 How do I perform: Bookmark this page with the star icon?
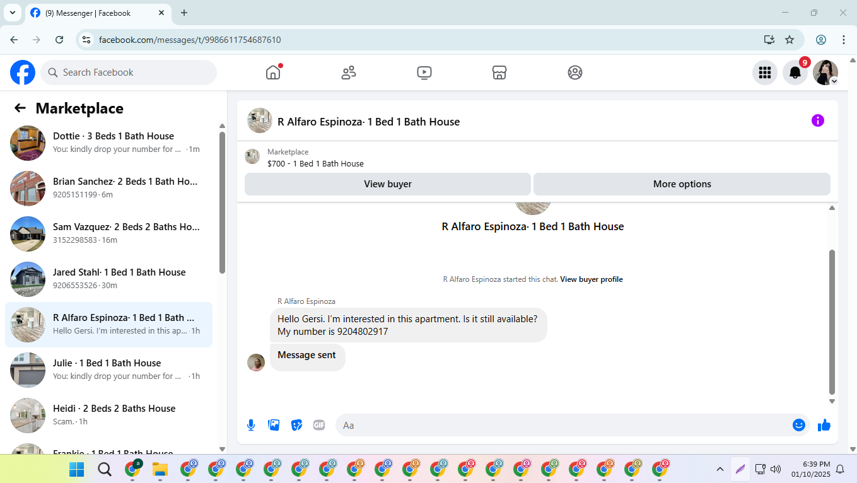click(x=790, y=40)
